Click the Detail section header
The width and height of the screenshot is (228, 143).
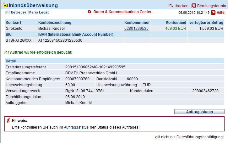(114, 61)
